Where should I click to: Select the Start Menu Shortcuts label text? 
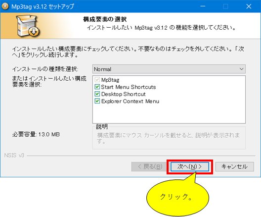[129, 87]
